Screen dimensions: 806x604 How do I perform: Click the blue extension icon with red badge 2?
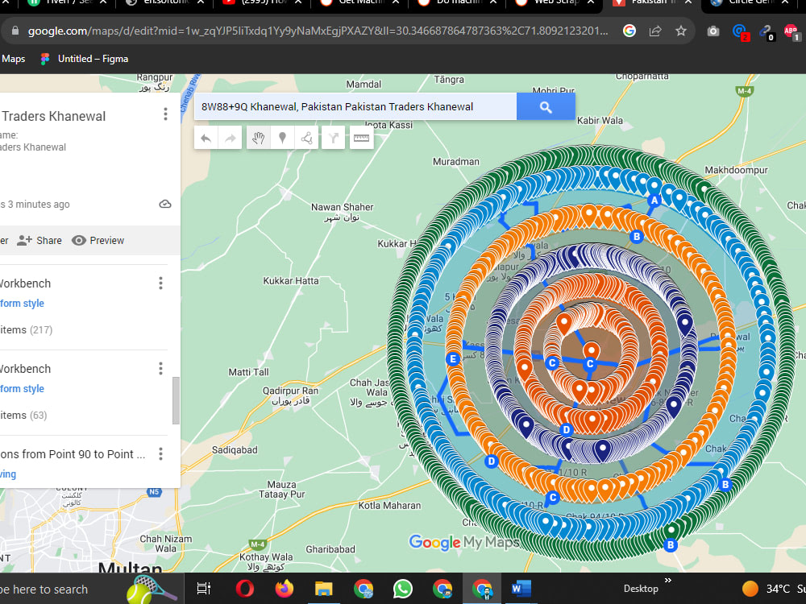tap(740, 32)
